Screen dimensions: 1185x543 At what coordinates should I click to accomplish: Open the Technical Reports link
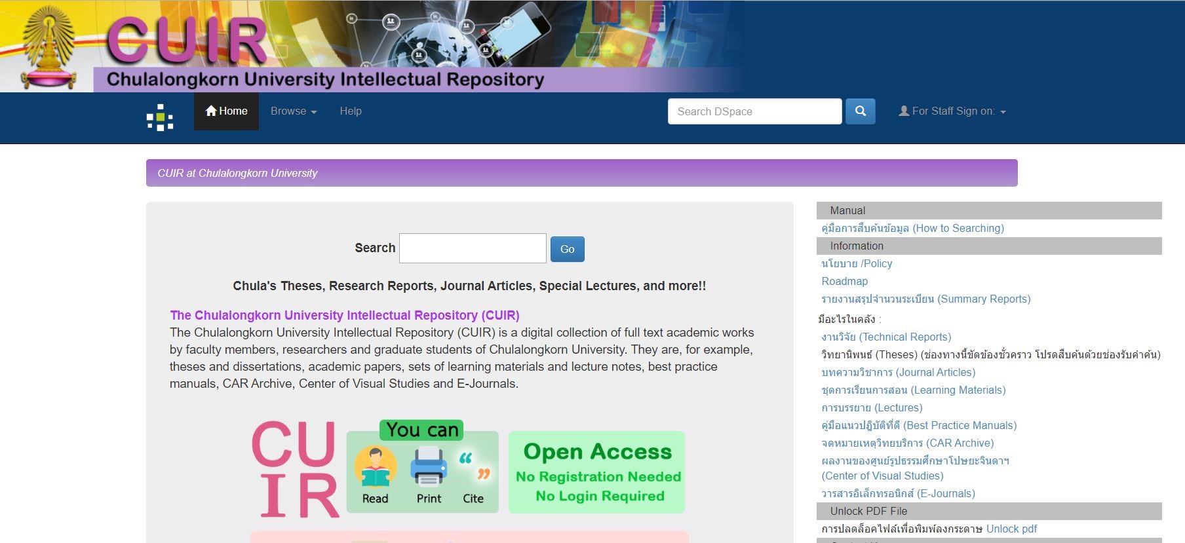(x=886, y=337)
